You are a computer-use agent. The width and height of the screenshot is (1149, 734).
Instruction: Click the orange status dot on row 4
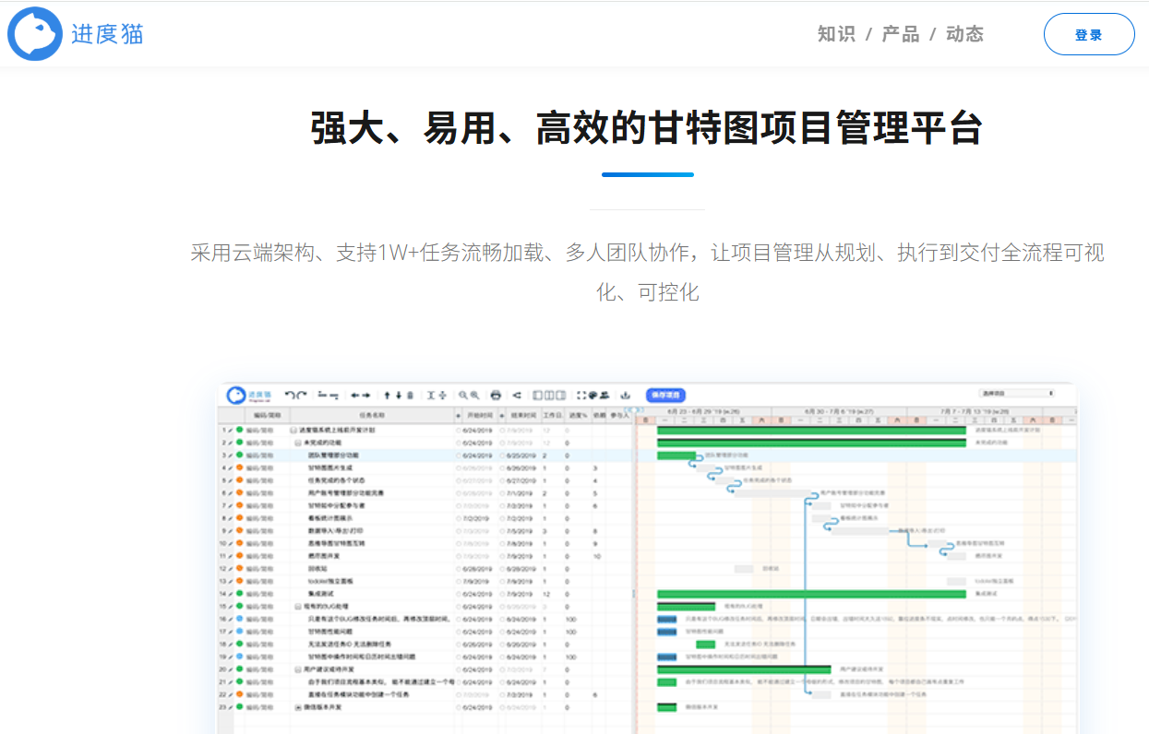click(239, 468)
